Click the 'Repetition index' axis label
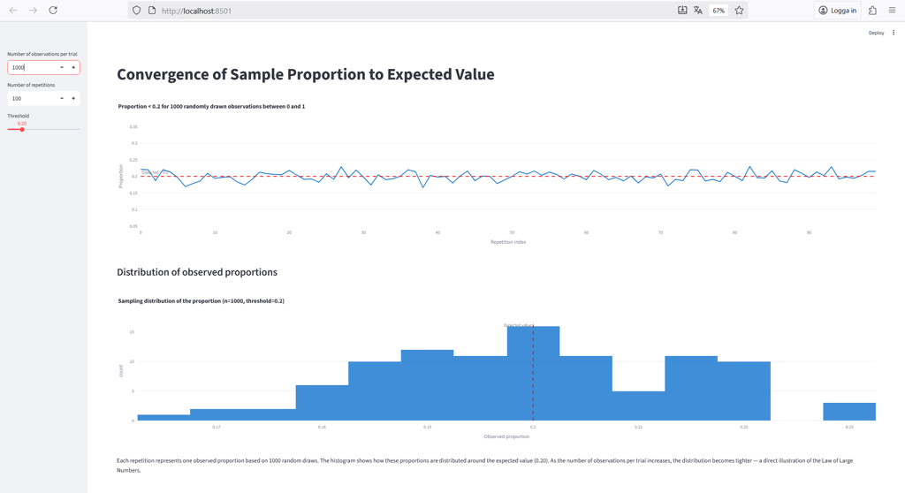Viewport: 905px width, 493px height. coord(508,242)
